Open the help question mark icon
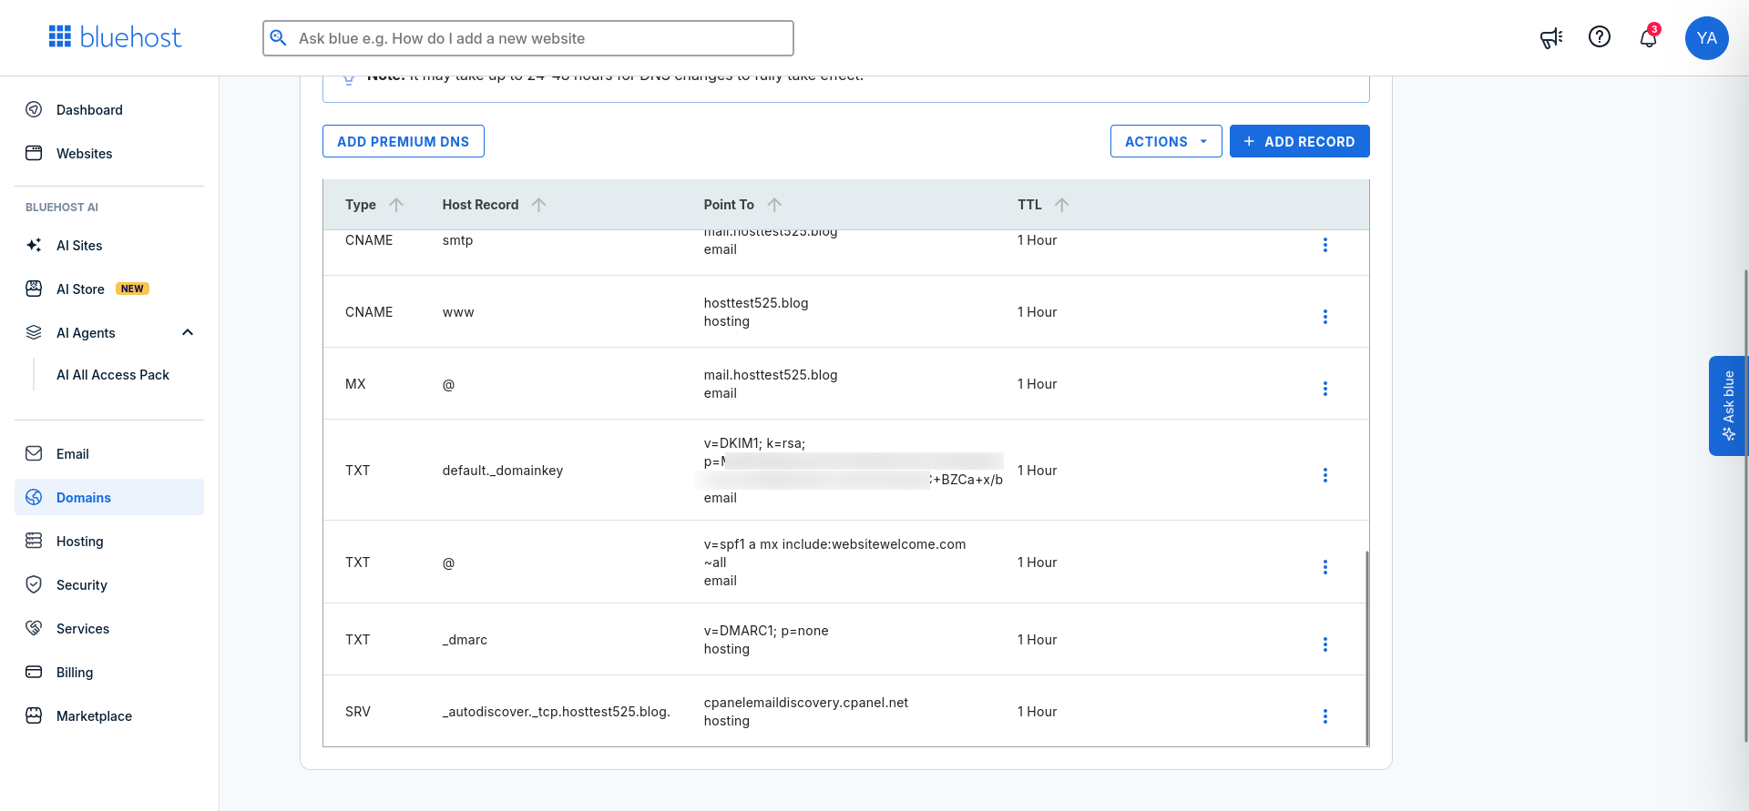 pyautogui.click(x=1600, y=36)
